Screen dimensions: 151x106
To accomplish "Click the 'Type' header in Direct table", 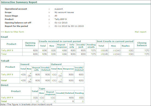I will [42, 89].
